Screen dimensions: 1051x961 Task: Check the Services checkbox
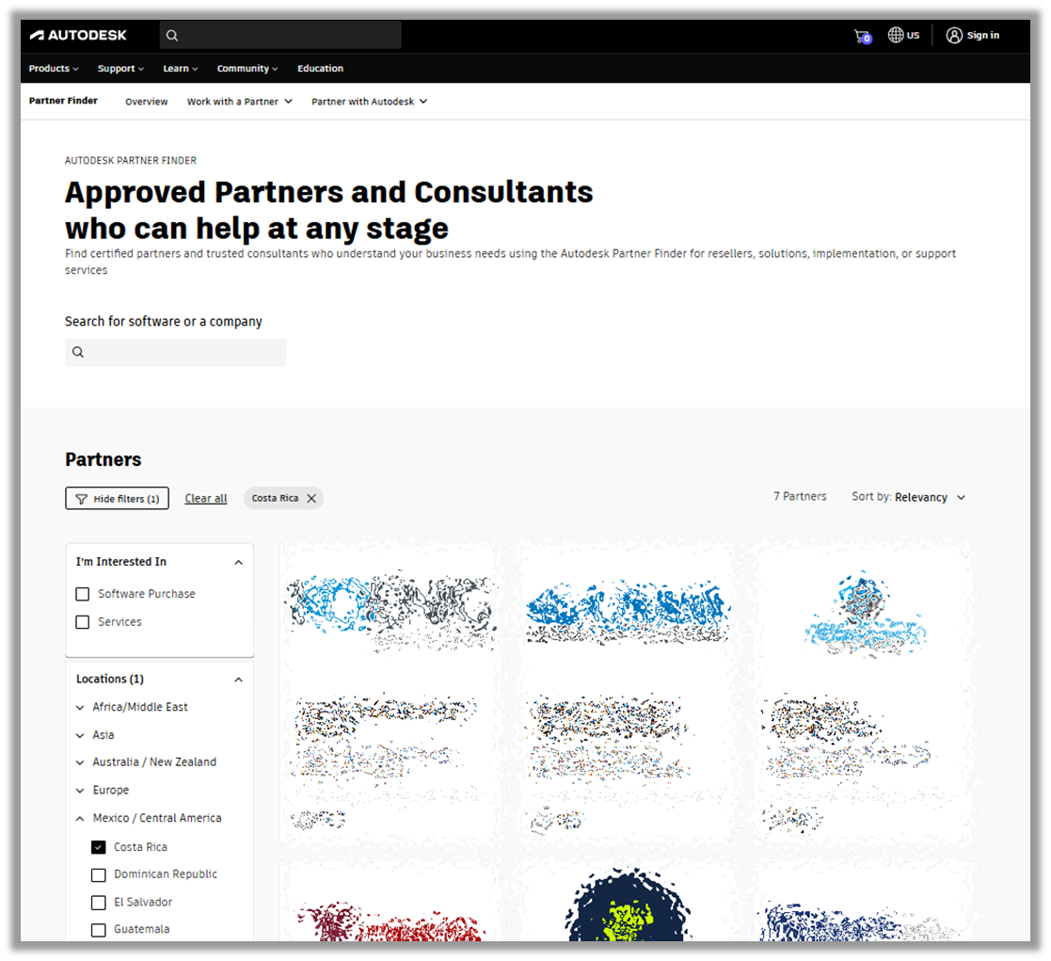coord(83,622)
